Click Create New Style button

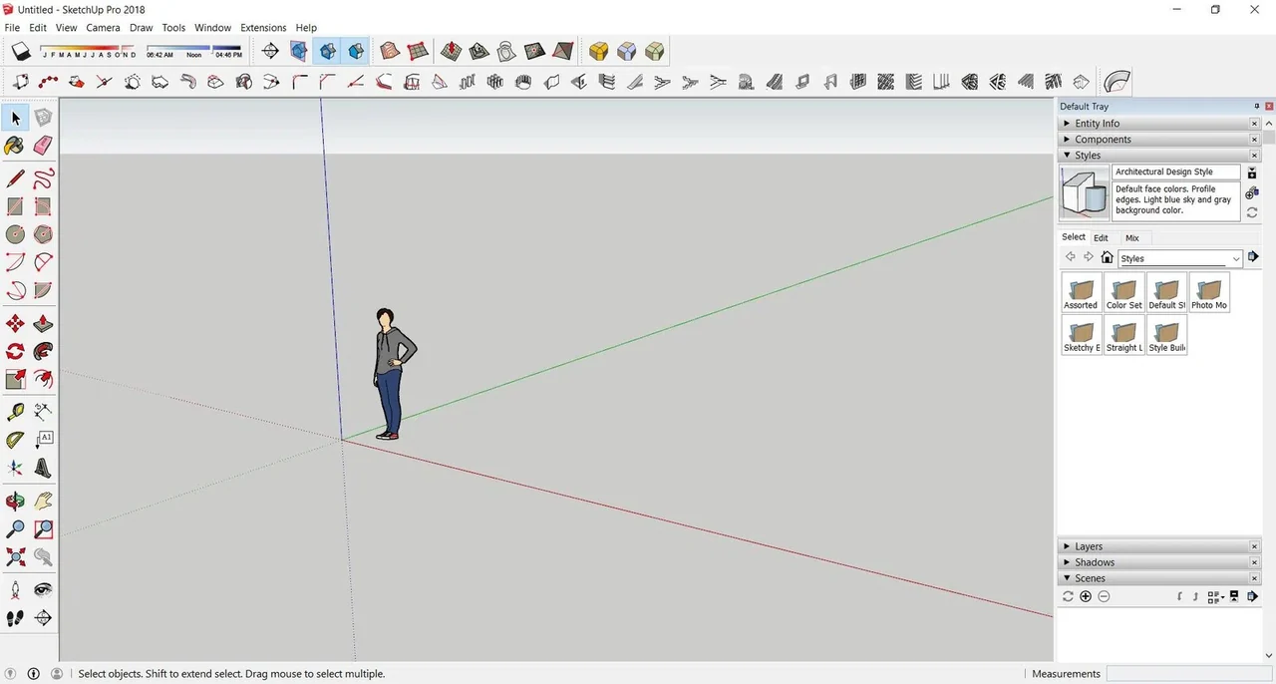(1252, 192)
